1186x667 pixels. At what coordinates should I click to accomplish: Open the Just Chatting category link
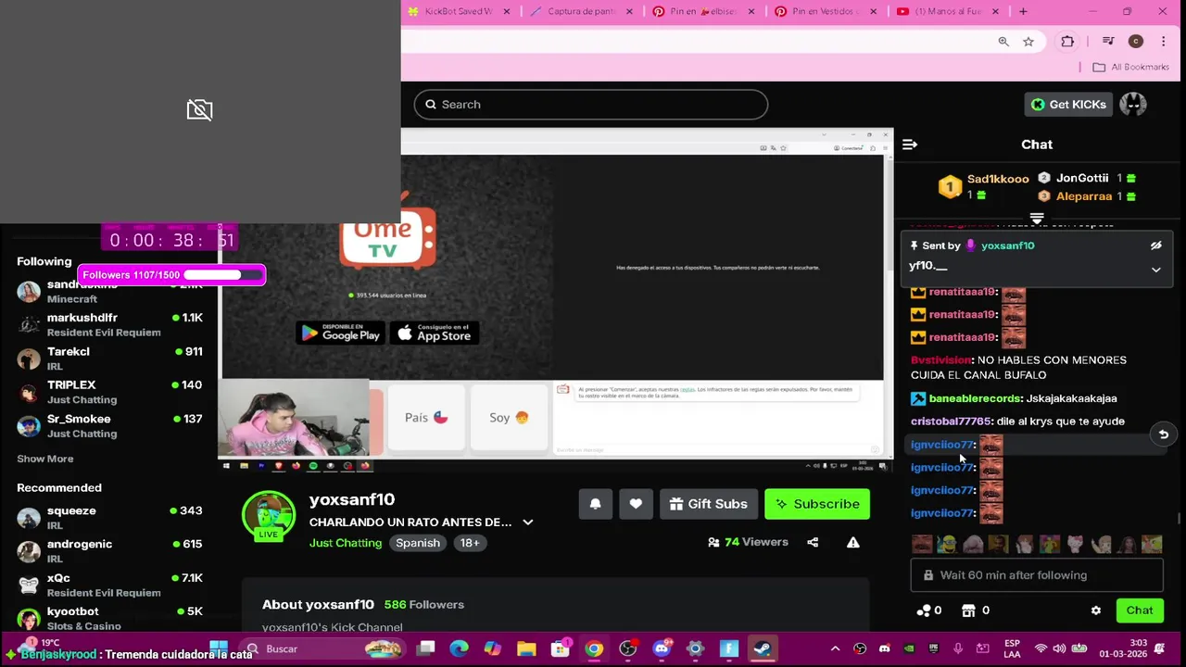[x=346, y=543]
